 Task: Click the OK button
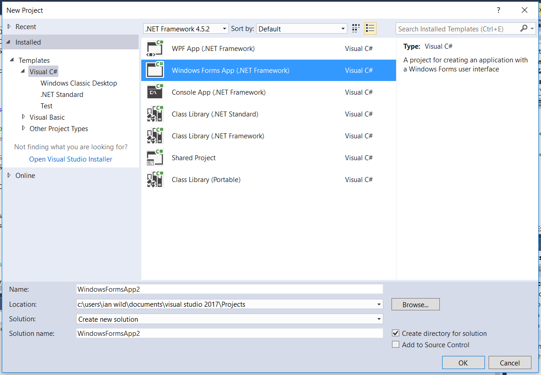[463, 363]
